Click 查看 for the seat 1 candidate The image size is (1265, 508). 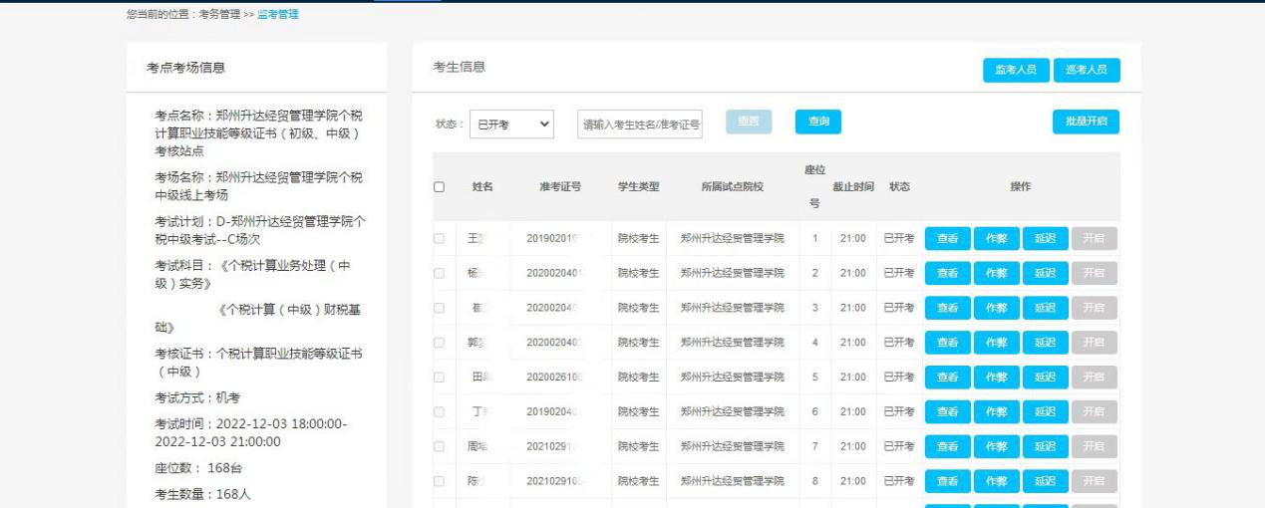point(947,239)
